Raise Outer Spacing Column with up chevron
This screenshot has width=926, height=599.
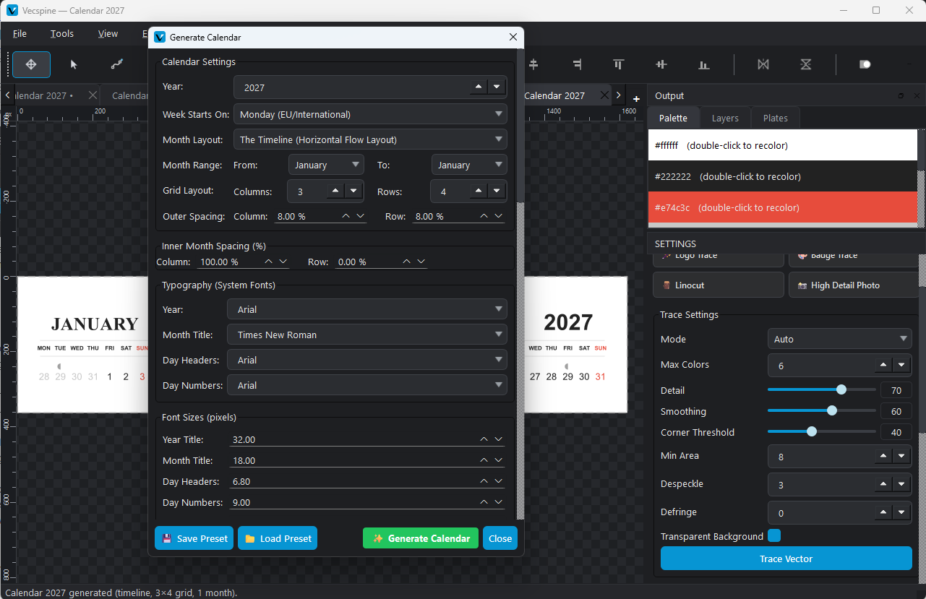pyautogui.click(x=346, y=216)
